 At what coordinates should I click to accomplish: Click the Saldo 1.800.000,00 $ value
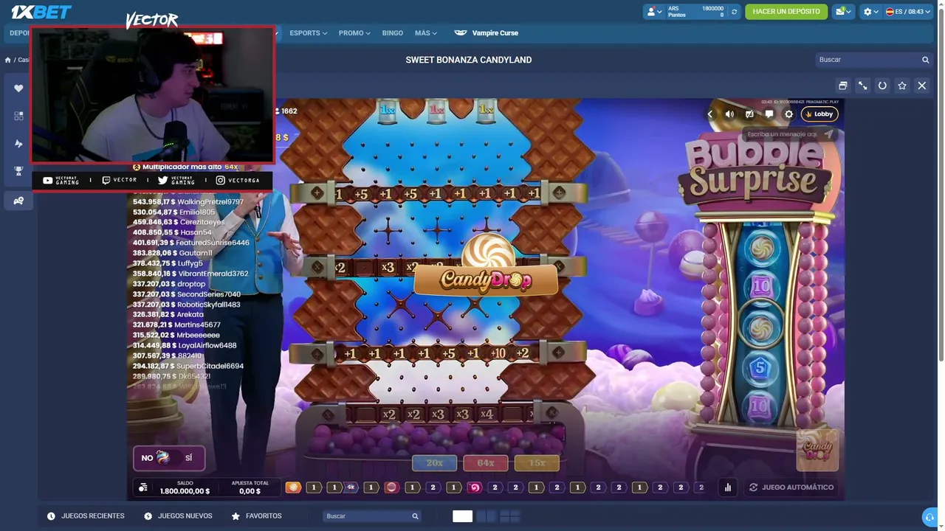click(185, 491)
